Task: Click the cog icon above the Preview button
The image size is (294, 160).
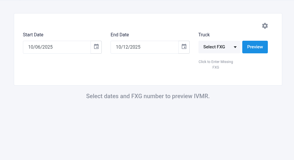Action: pos(265,26)
